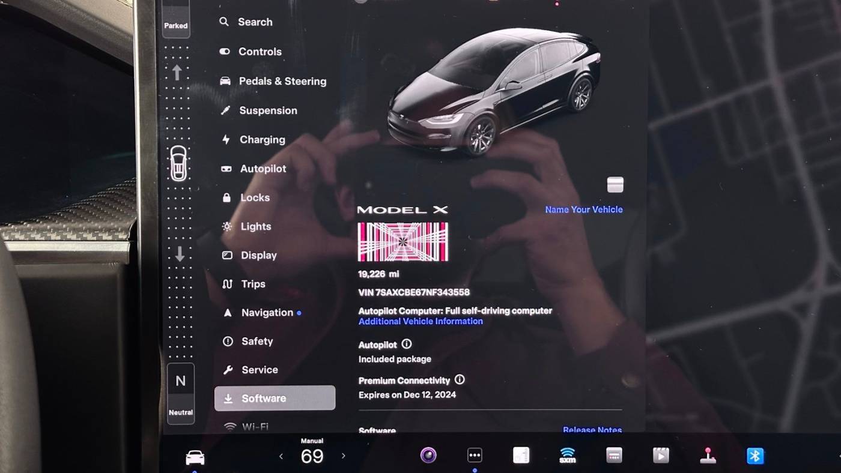Open the Navigation settings
This screenshot has height=473, width=841.
(x=262, y=313)
